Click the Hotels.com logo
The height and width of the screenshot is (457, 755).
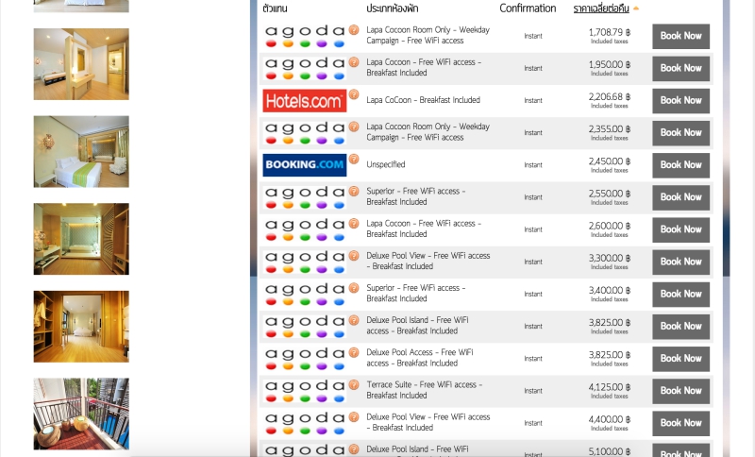[304, 101]
